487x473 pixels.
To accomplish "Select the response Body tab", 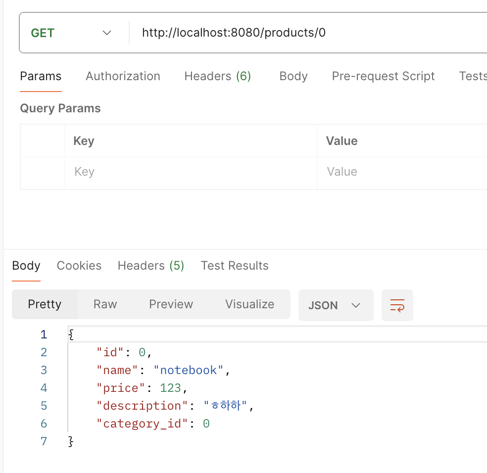I will [x=26, y=266].
